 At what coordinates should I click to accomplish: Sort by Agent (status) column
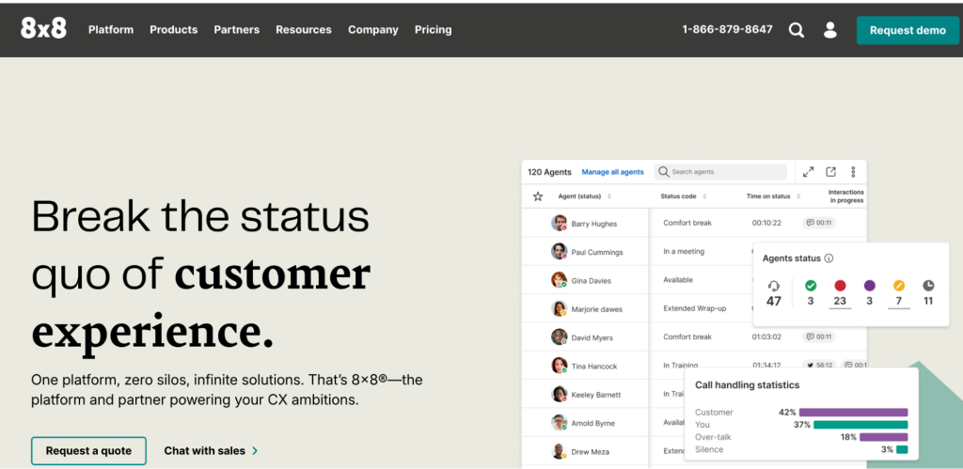[x=609, y=196]
